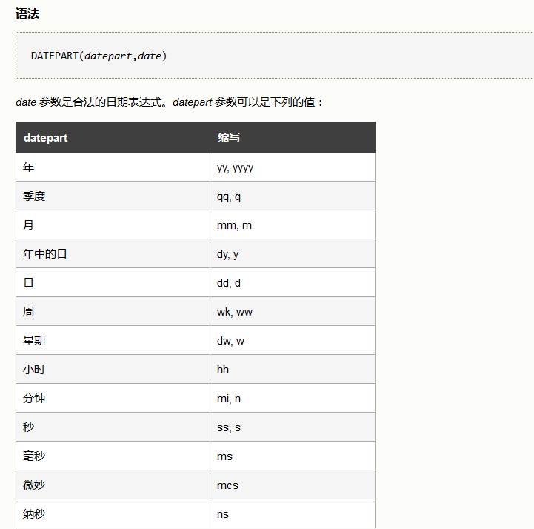Select the 日 table cell
Screen dimensions: 534x529
pyautogui.click(x=113, y=282)
